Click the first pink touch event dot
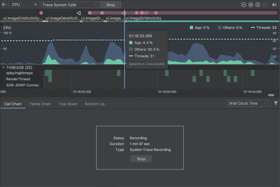This screenshot has height=187, width=280. coord(41,13)
